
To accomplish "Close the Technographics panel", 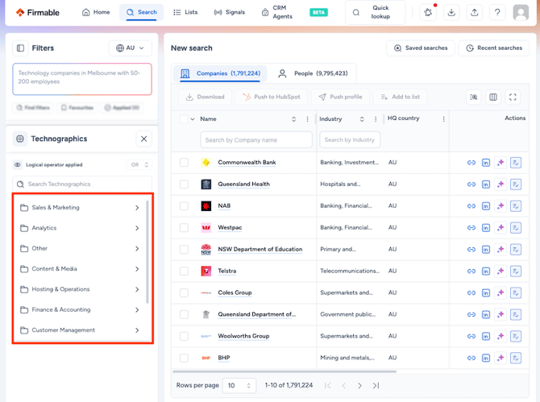I will 144,139.
